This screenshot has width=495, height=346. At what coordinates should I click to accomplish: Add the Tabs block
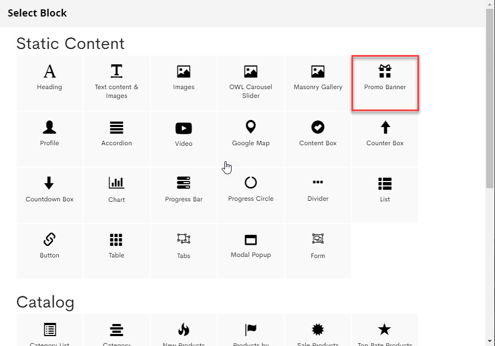[x=184, y=251]
